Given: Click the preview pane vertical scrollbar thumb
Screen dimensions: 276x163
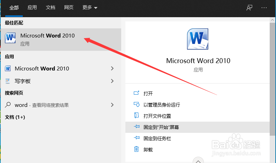Looking at the screenshot, I should tap(272, 79).
